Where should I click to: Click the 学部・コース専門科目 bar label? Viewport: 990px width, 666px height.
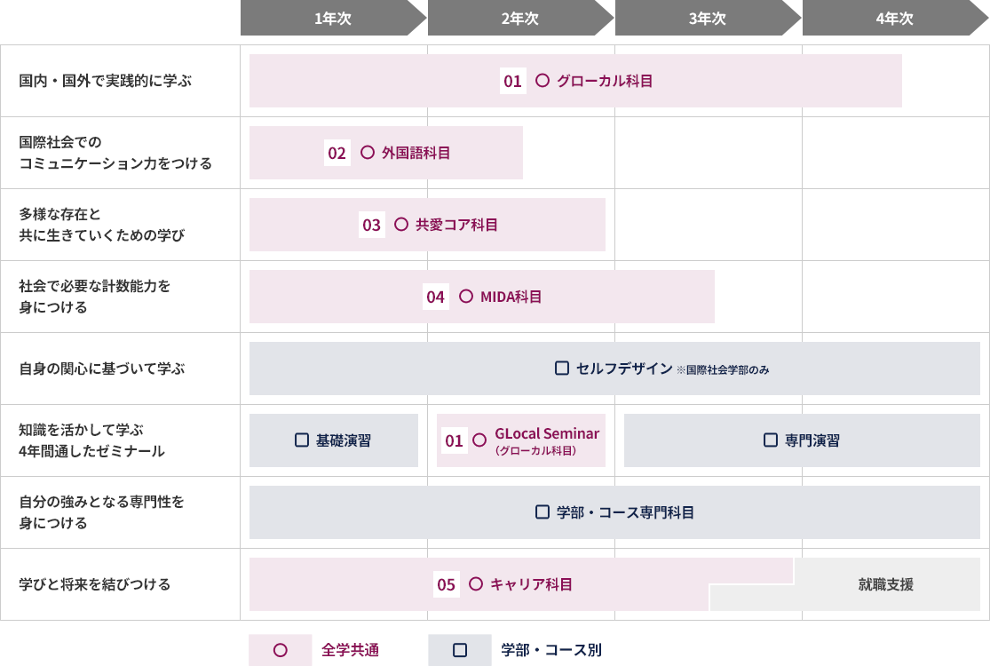(x=625, y=512)
